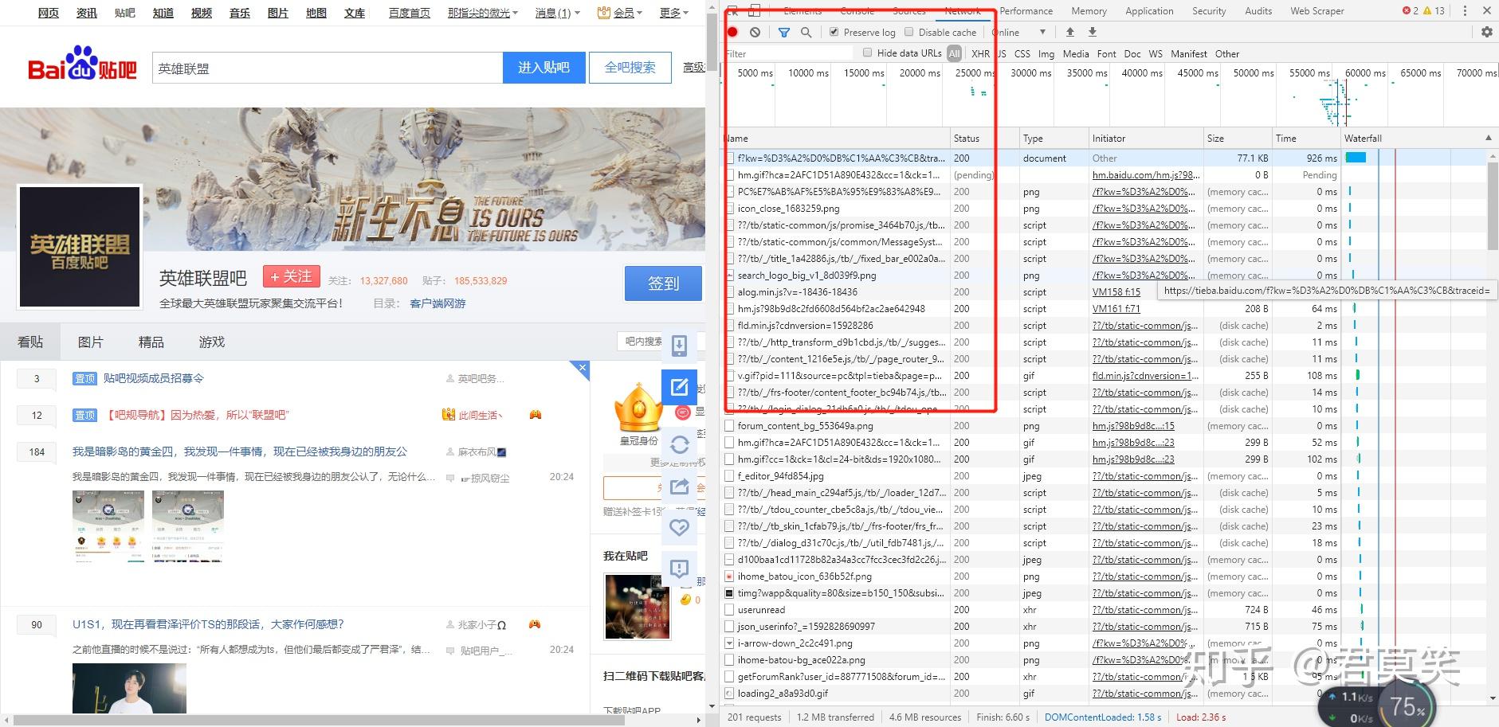This screenshot has width=1499, height=727.
Task: Click the +关注 follow button
Action: (291, 276)
